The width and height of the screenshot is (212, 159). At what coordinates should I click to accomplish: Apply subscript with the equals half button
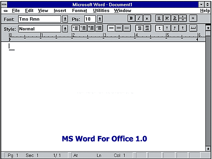[183, 20]
